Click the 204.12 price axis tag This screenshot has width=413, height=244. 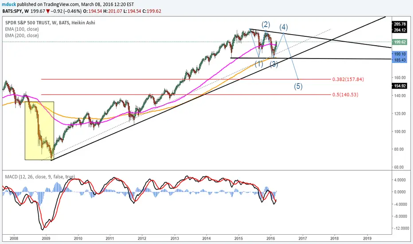pos(400,30)
